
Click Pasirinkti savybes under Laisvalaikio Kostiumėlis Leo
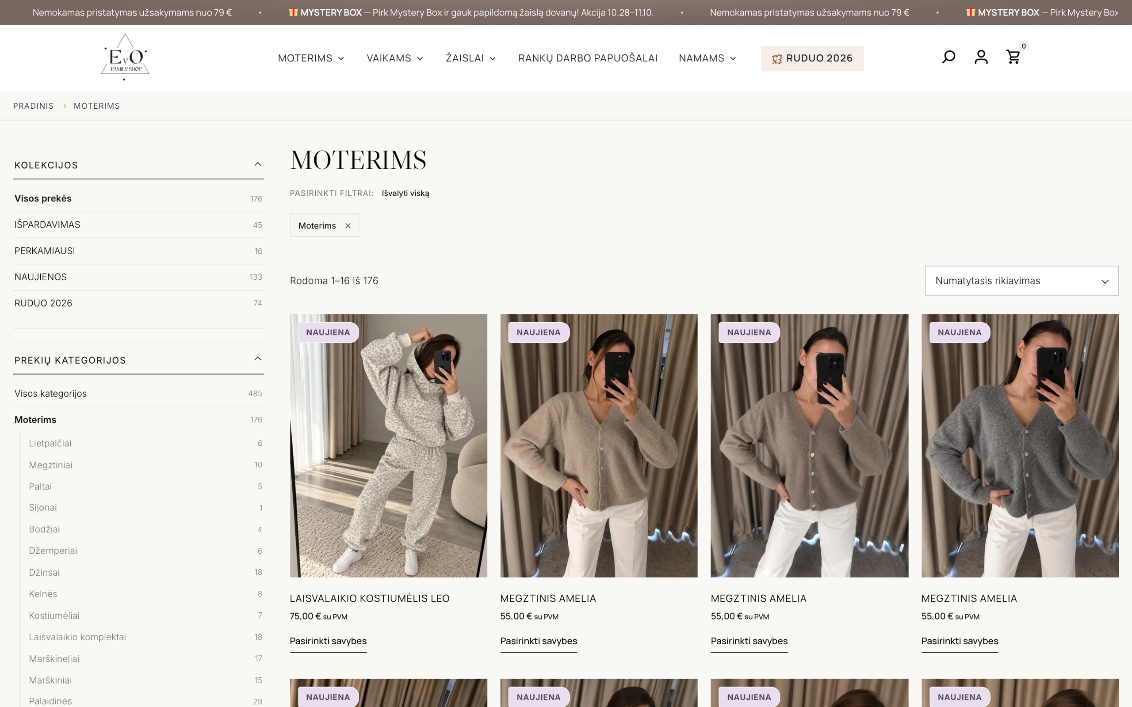tap(328, 641)
